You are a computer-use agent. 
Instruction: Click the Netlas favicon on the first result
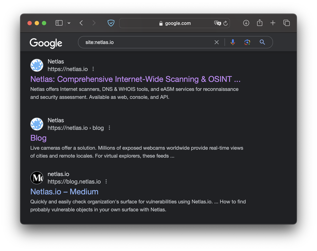[x=37, y=65]
